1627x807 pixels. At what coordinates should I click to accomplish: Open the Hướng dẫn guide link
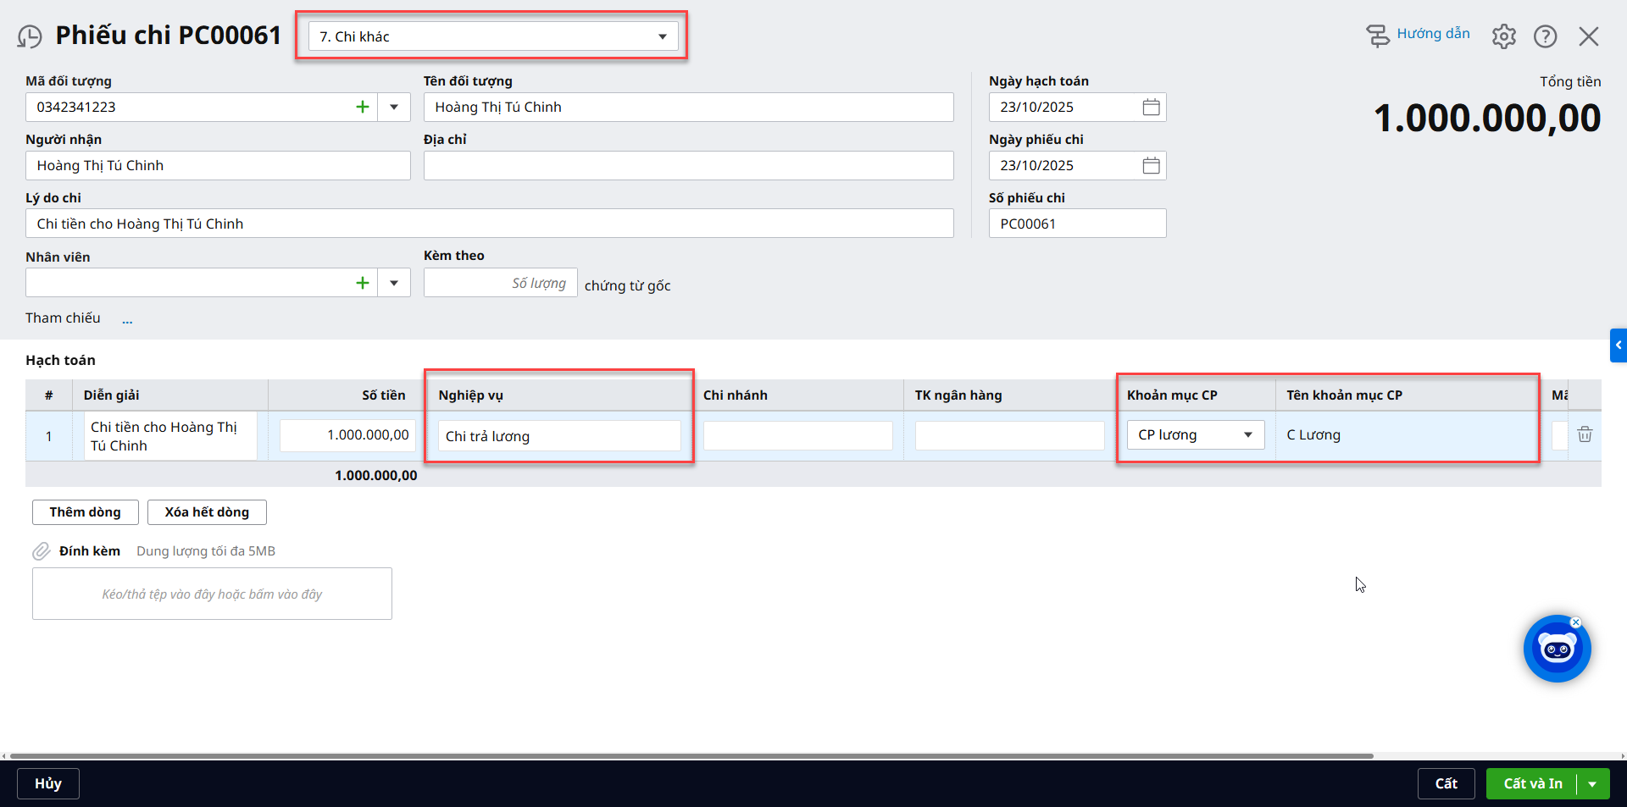click(1432, 34)
